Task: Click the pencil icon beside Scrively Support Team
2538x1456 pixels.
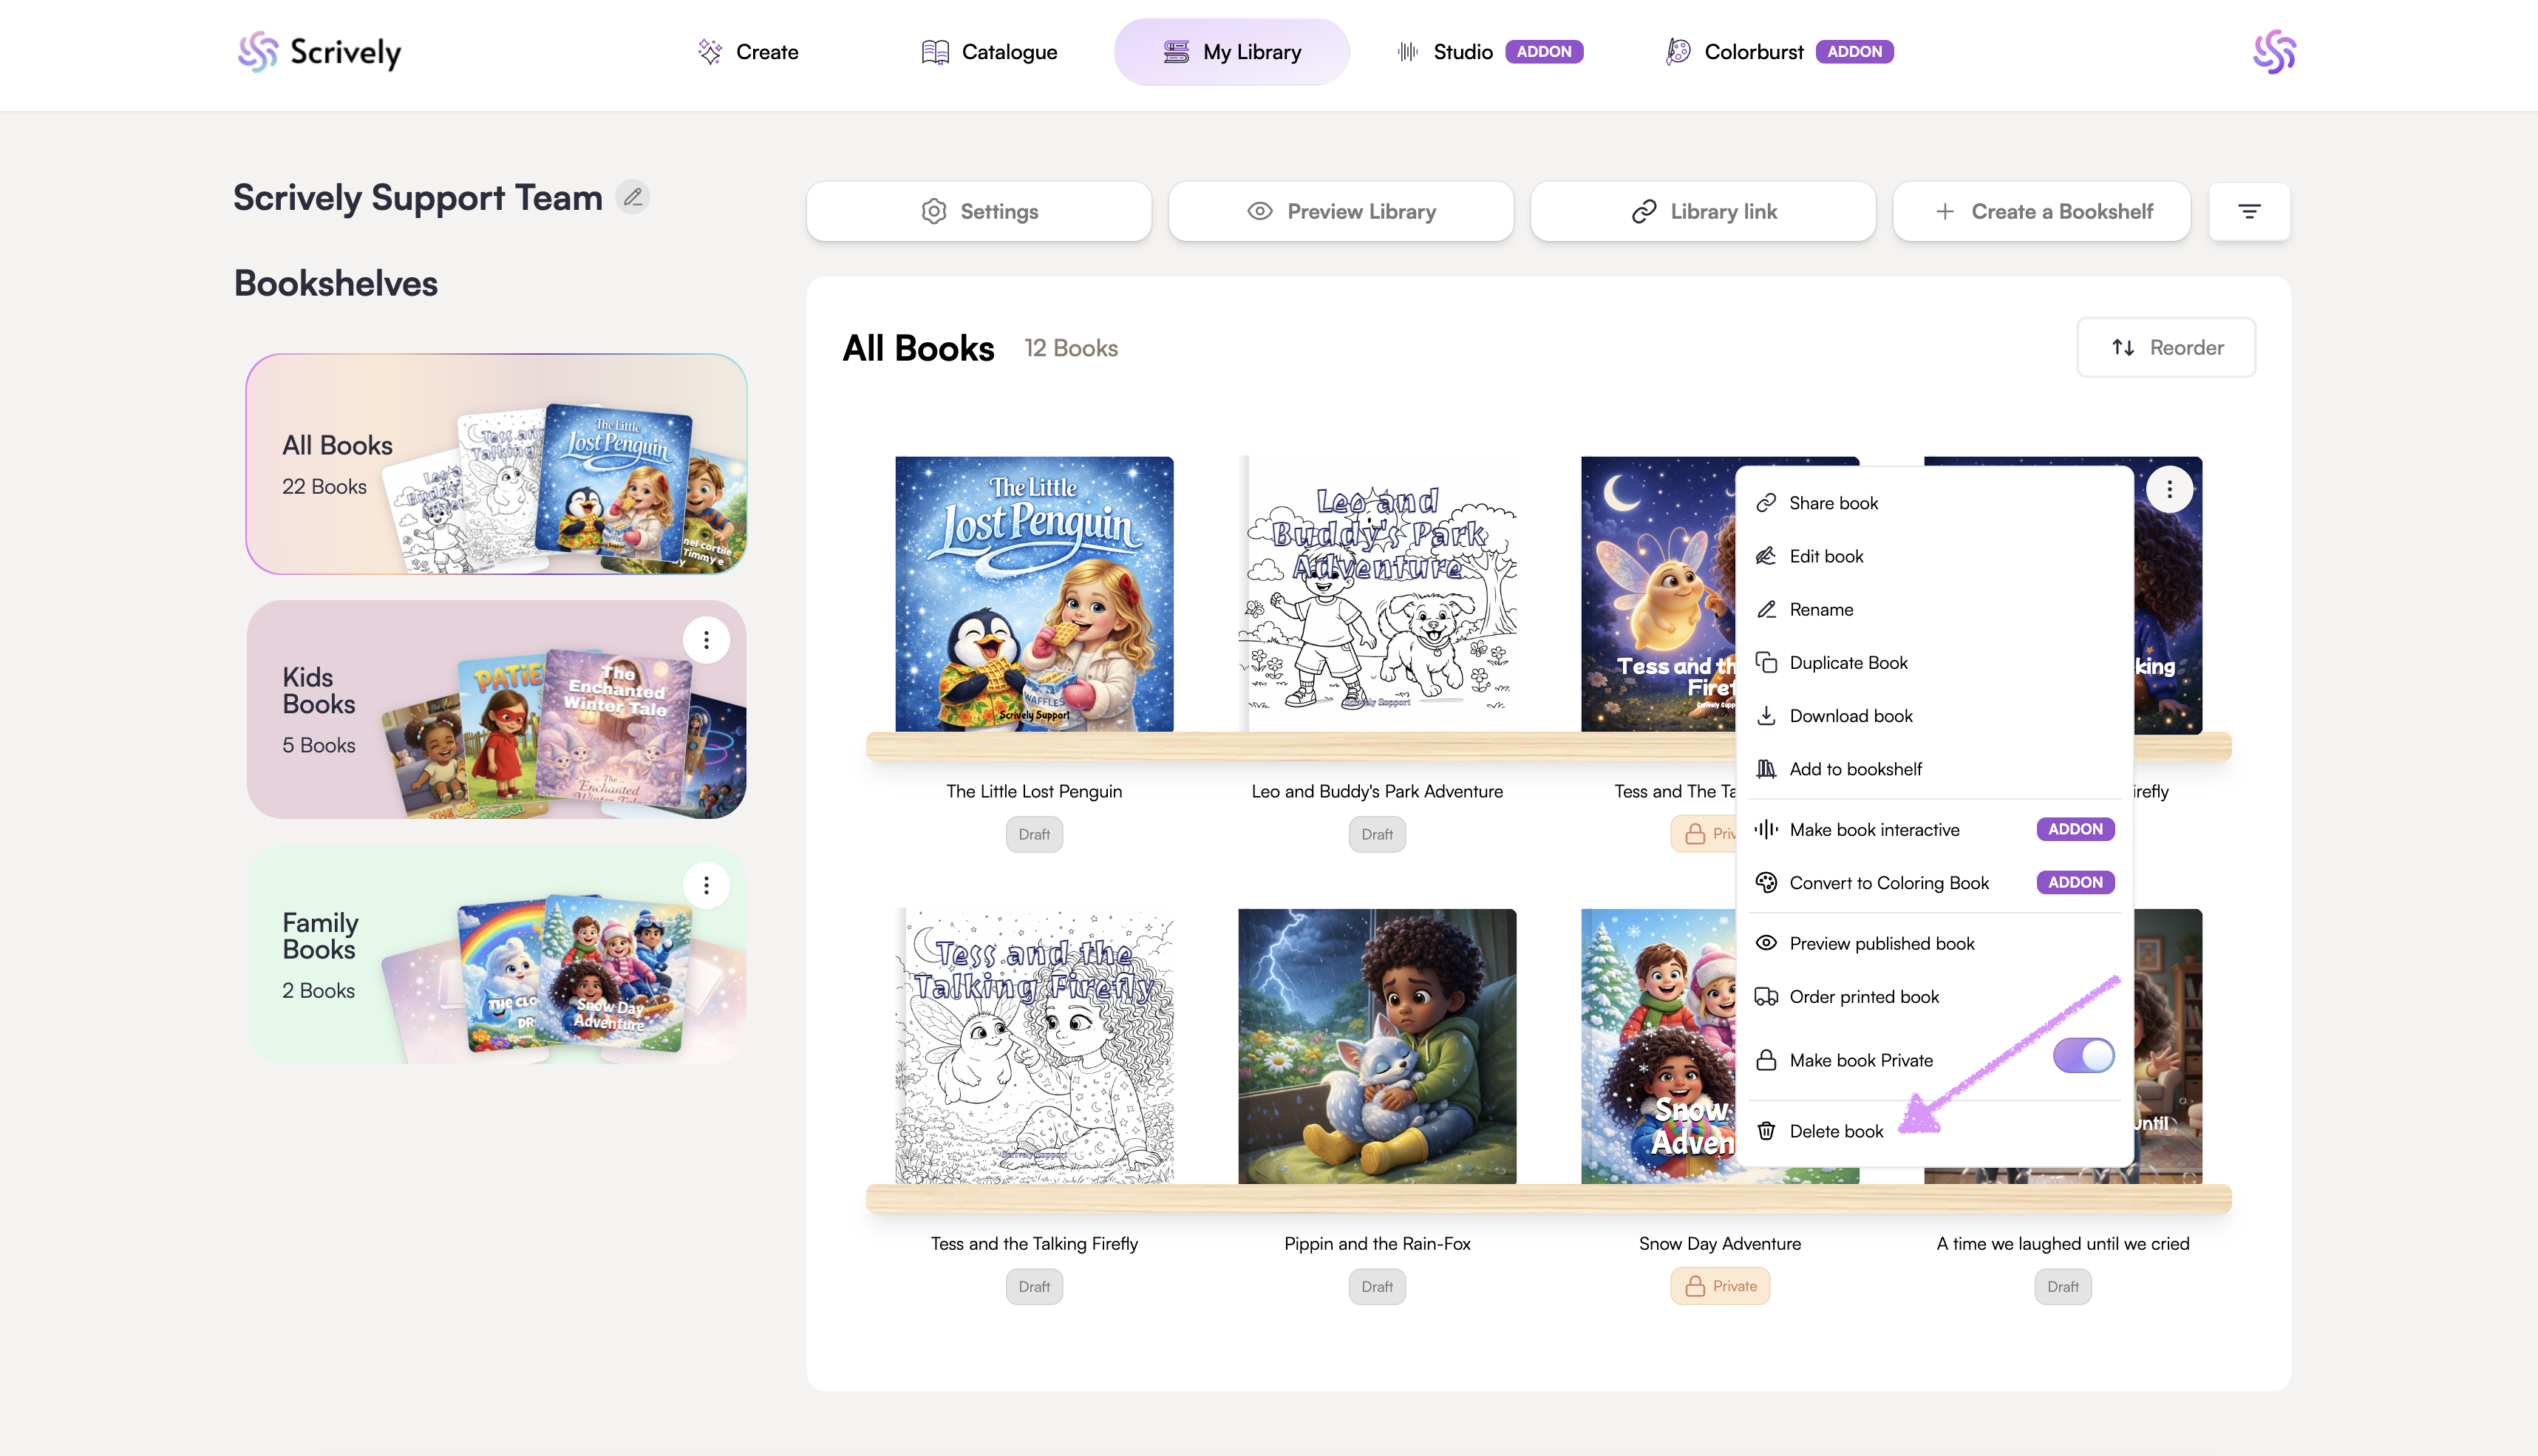Action: (x=632, y=197)
